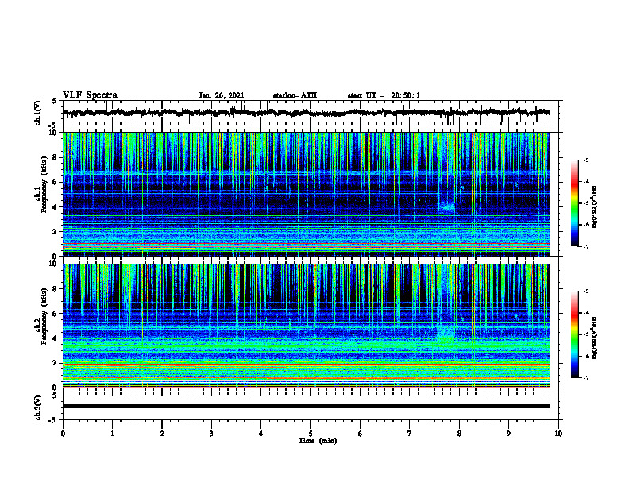Click the "-3" label on ch.2 color bar
The image size is (629, 486).
coord(586,291)
